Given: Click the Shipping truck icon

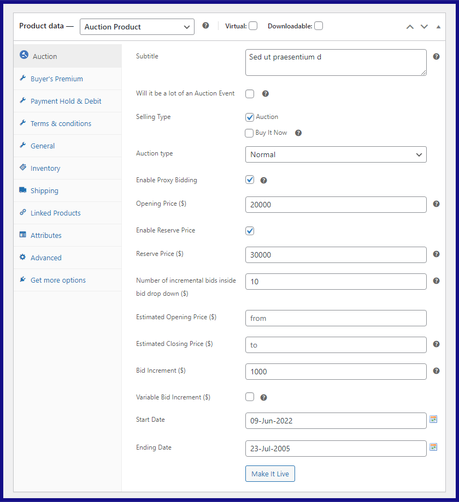Looking at the screenshot, I should tap(23, 190).
